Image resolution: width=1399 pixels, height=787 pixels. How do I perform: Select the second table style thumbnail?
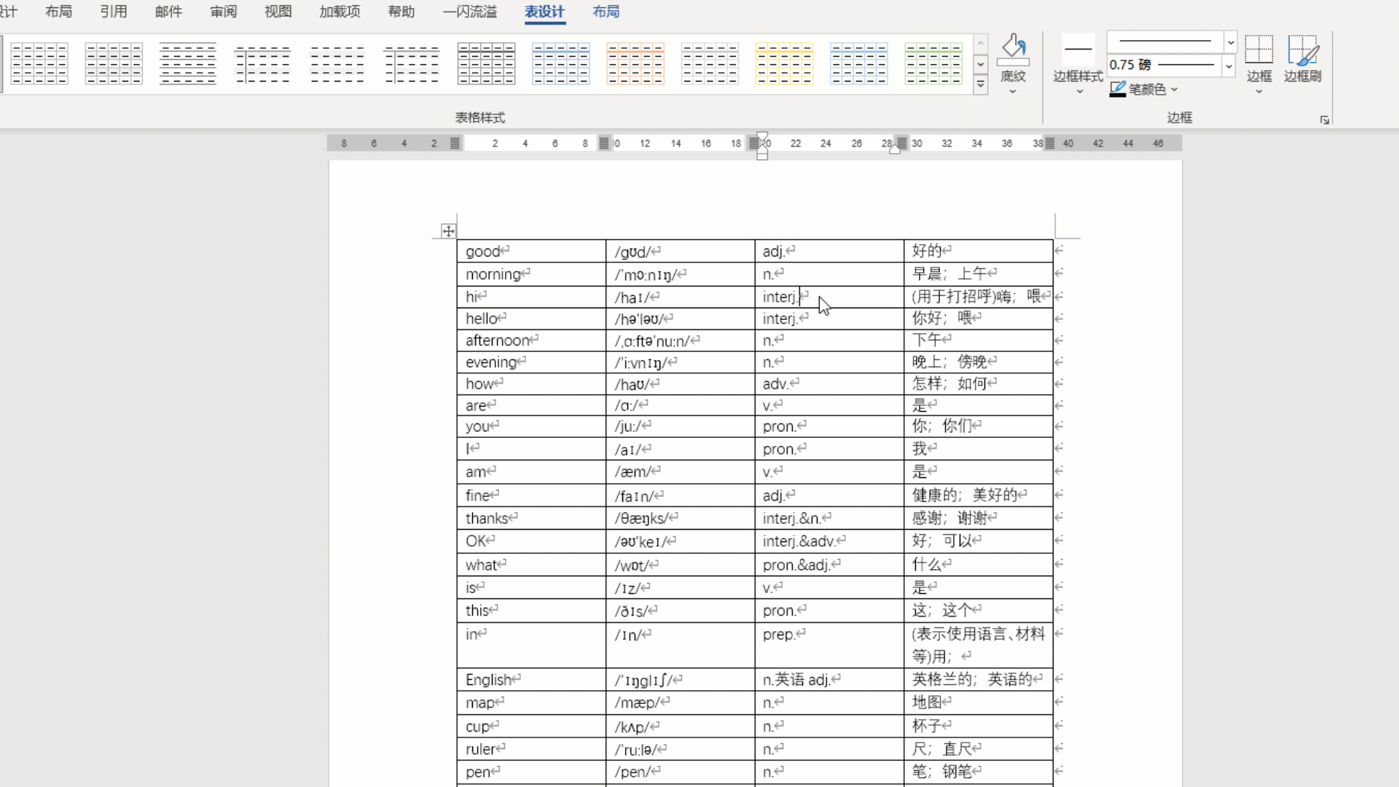coord(114,63)
